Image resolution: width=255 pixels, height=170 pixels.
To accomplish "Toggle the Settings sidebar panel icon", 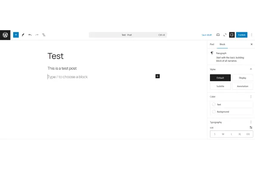I will pos(232,35).
